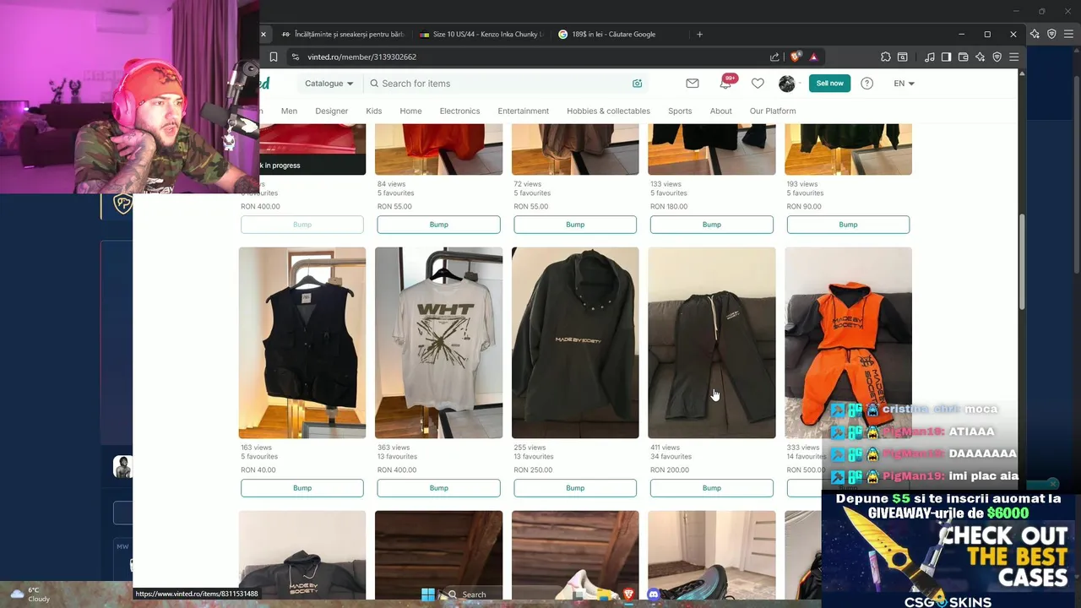Open the Men category
1081x608 pixels.
point(289,111)
